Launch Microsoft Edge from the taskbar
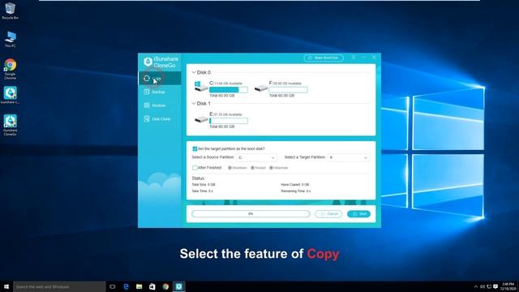Screen dimensions: 519x292 [126, 286]
